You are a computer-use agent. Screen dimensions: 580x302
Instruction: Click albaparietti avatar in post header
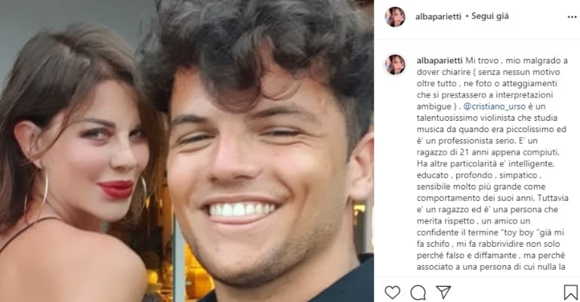point(395,17)
